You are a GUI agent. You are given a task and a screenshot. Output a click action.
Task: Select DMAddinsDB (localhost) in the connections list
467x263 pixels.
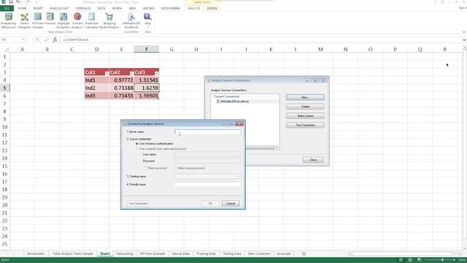point(234,102)
